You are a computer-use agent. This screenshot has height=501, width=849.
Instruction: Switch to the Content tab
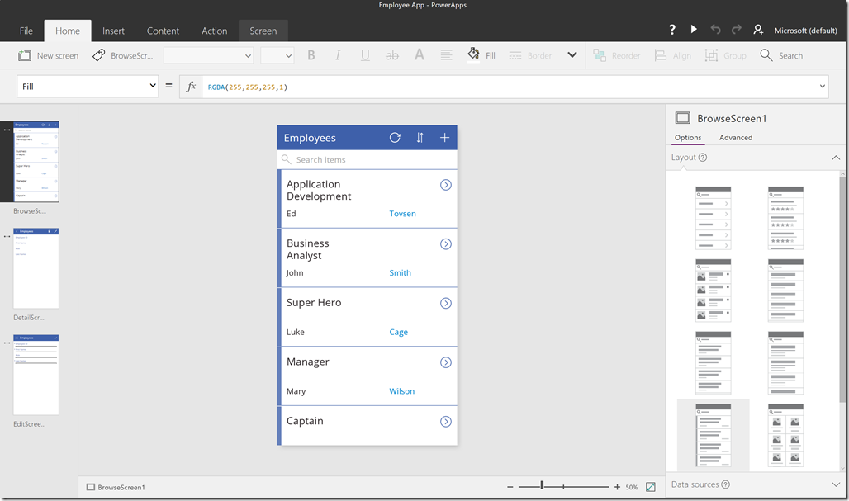click(x=163, y=31)
